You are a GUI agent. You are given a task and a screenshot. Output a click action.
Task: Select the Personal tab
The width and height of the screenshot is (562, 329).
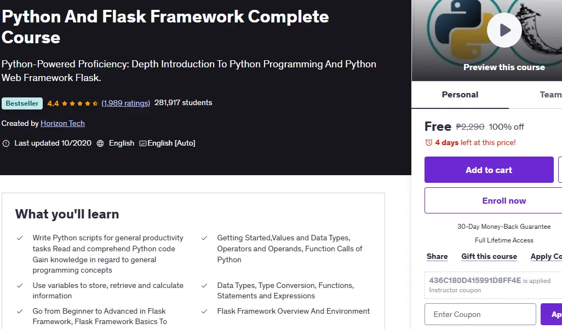[460, 95]
